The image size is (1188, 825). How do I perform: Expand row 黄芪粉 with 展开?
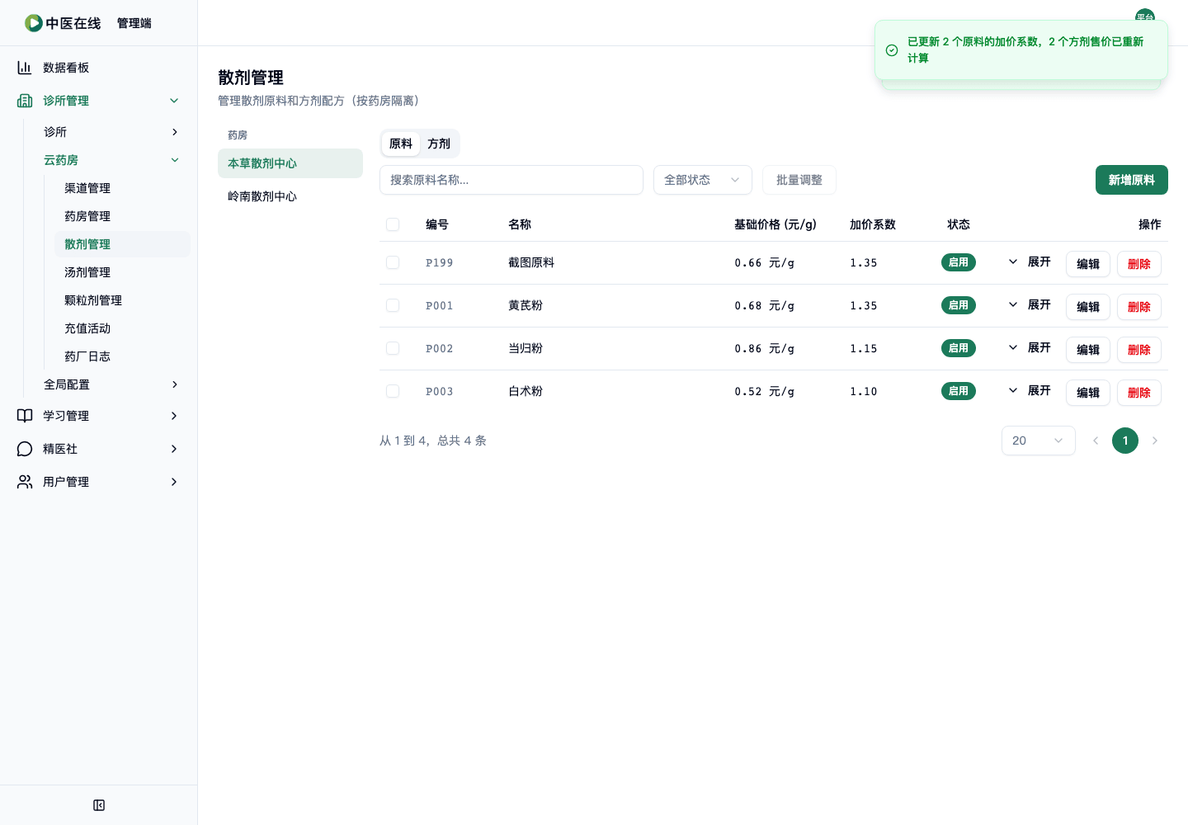(x=1029, y=305)
